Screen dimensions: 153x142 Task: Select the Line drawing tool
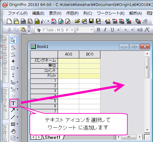pos(13,117)
